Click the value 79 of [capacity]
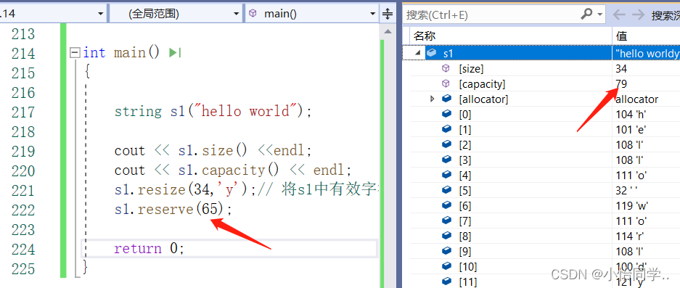The height and width of the screenshot is (288, 680). [621, 83]
